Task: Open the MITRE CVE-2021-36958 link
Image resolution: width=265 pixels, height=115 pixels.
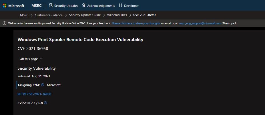Action: 34,94
